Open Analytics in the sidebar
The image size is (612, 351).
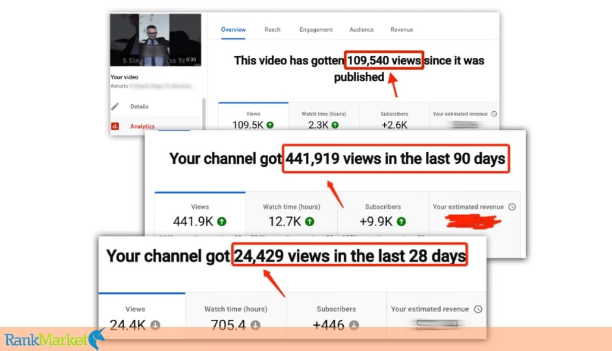click(x=142, y=126)
